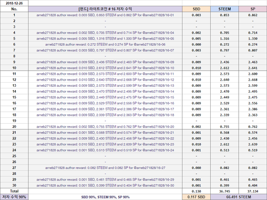Select the 66.491 STEEM summary cell
This screenshot has width=267, height=200.
239,197
